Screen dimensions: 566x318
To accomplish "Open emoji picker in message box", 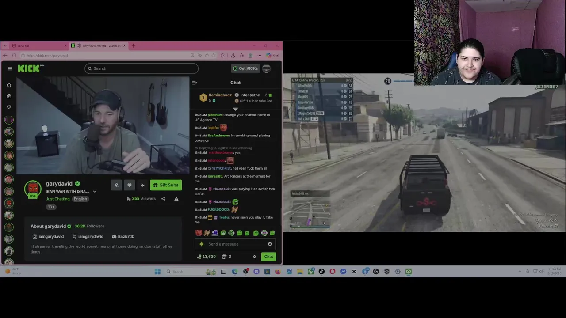I will click(x=270, y=244).
